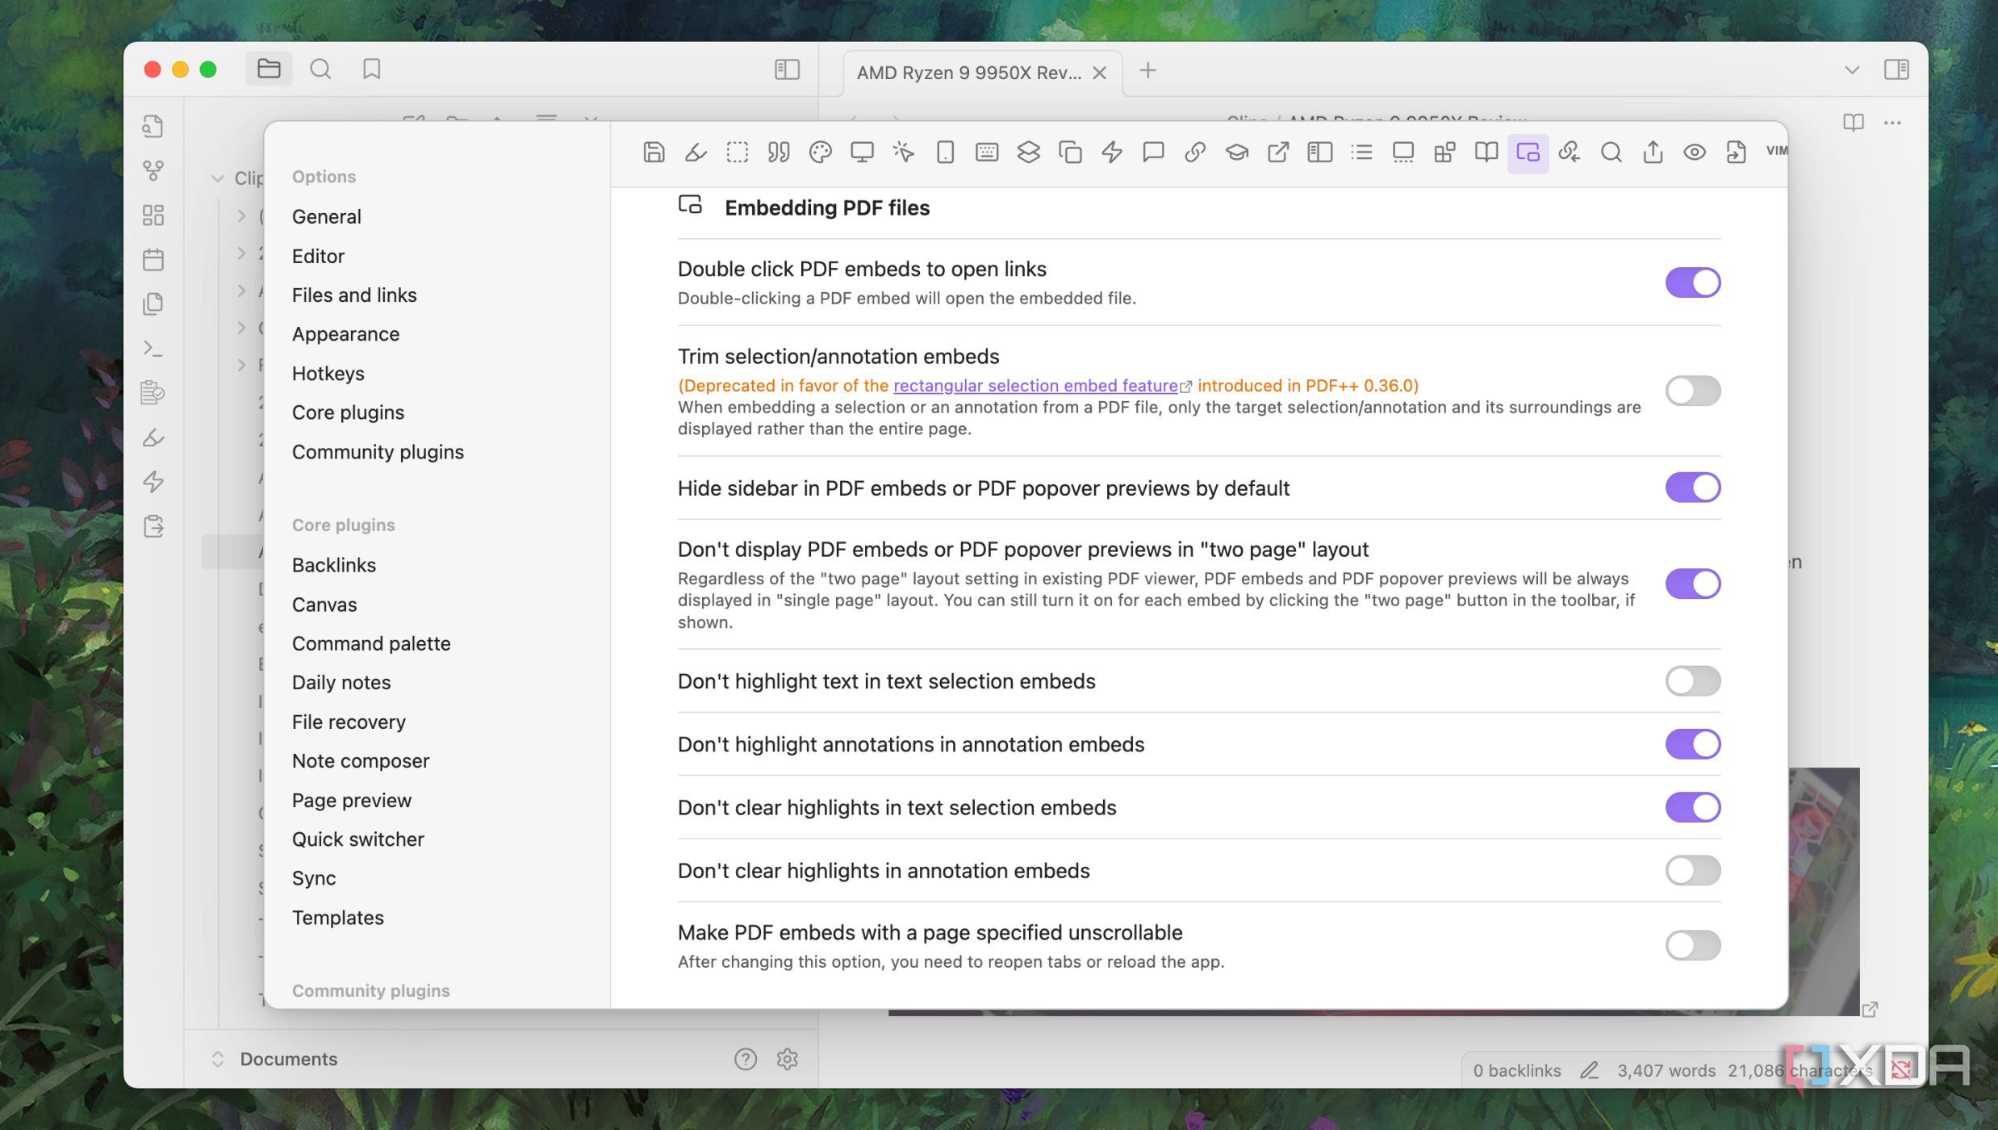Disable double click PDF embeds to open links
Image resolution: width=1998 pixels, height=1130 pixels.
click(x=1693, y=282)
